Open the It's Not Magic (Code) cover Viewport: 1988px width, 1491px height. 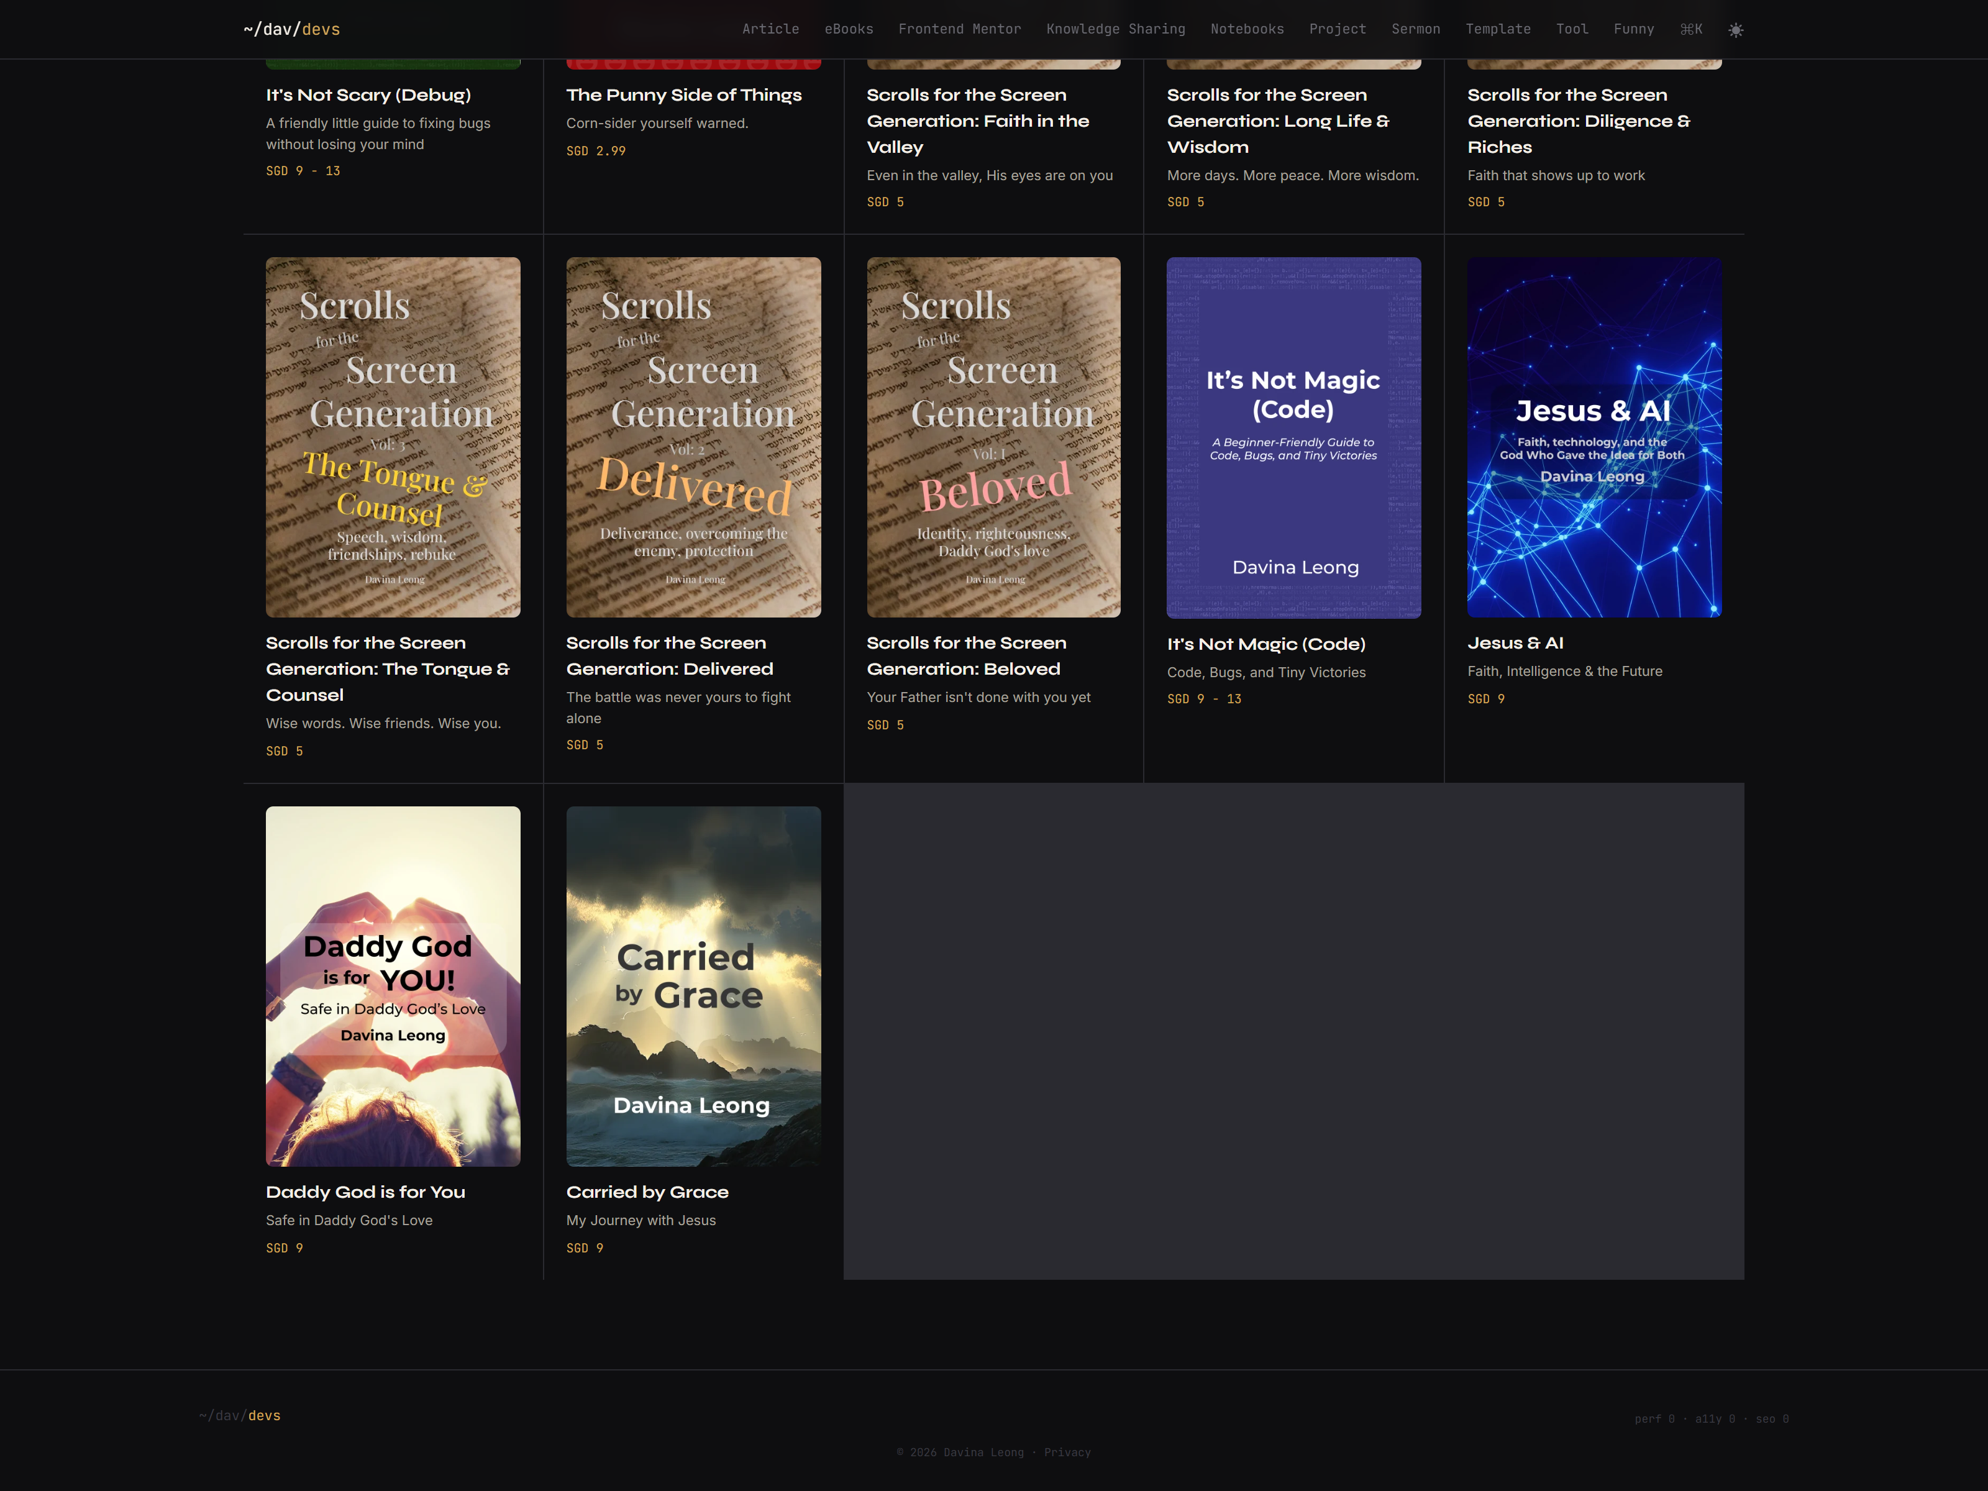pyautogui.click(x=1293, y=438)
